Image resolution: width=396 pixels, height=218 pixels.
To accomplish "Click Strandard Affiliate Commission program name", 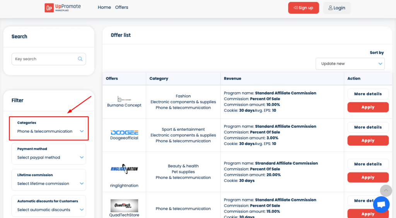I will tap(287, 163).
